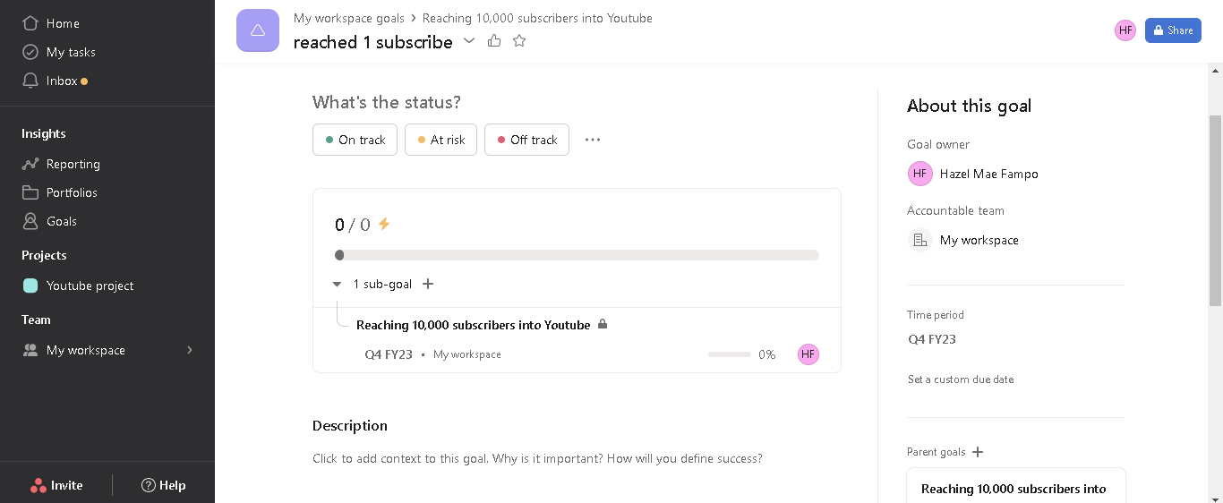Set status to Off track

(526, 140)
